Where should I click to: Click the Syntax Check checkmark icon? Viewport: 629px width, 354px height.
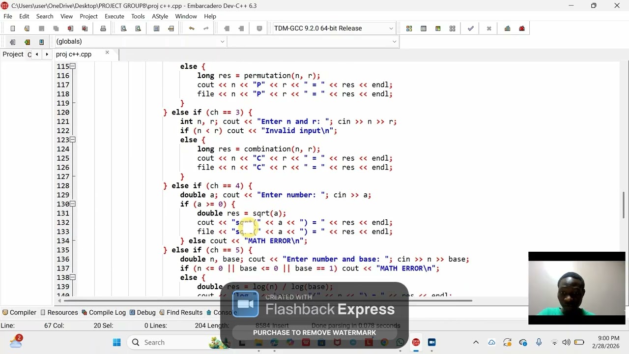(471, 29)
